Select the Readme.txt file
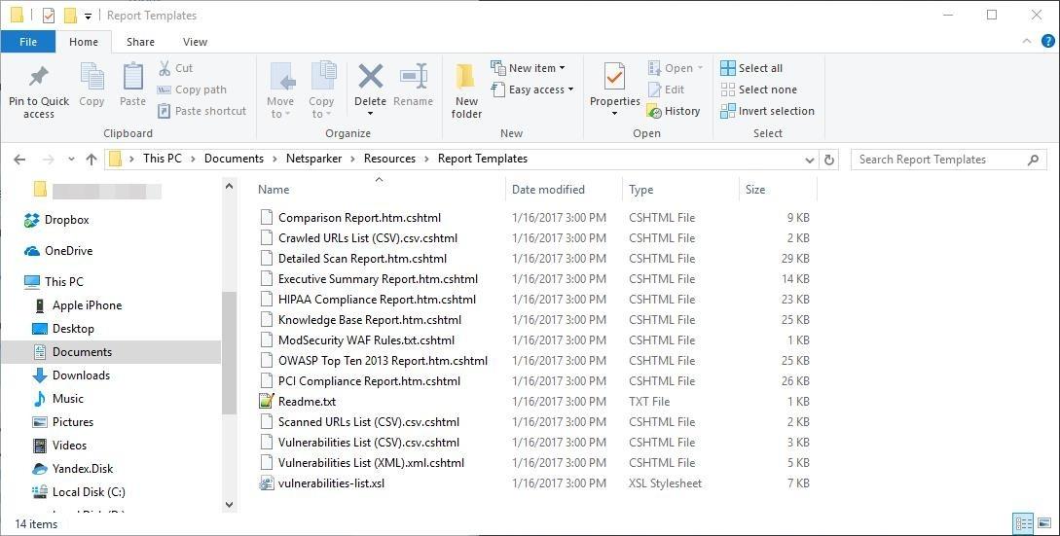 (307, 402)
